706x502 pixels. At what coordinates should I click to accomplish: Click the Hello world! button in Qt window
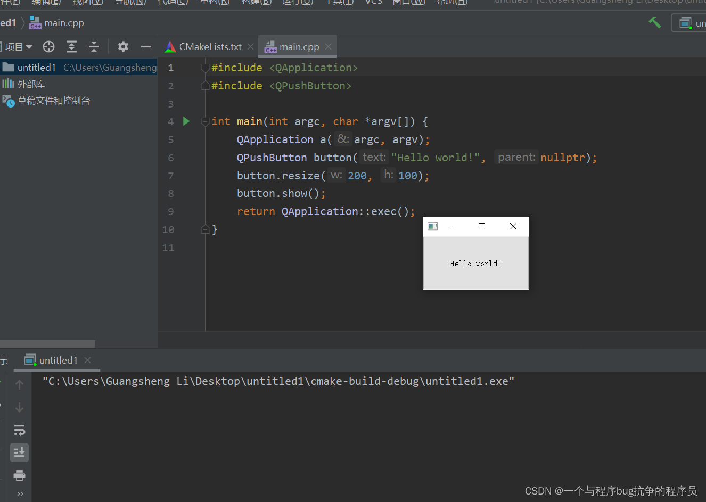pos(475,263)
